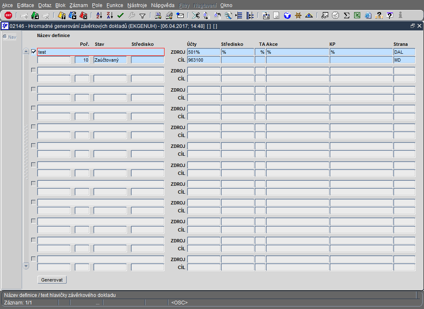Image resolution: width=424 pixels, height=309 pixels.
Task: Open the Dotaz menu
Action: pyautogui.click(x=45, y=5)
